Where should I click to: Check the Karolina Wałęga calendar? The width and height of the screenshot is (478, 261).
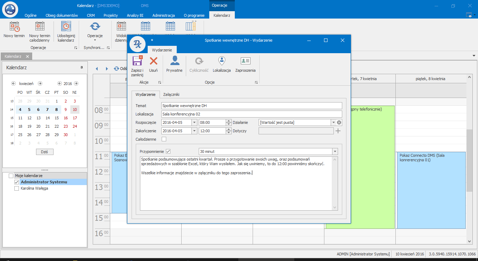(x=17, y=189)
